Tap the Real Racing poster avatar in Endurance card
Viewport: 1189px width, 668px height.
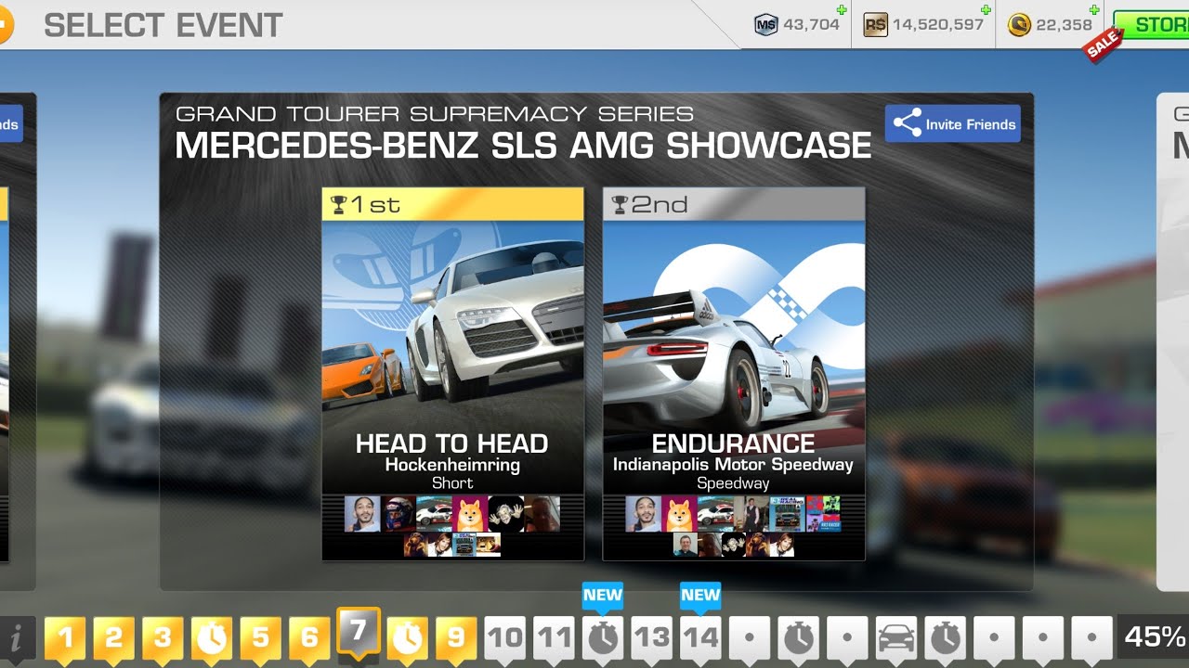pos(787,514)
